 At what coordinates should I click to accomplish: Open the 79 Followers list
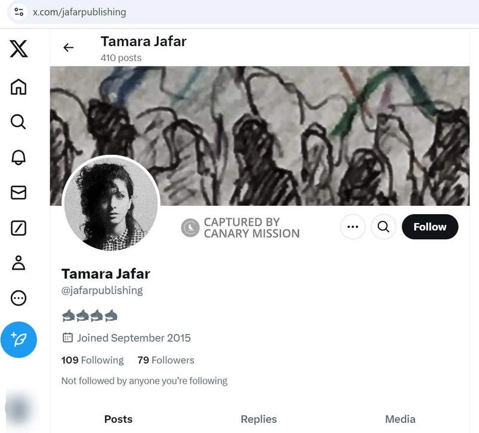pyautogui.click(x=165, y=360)
